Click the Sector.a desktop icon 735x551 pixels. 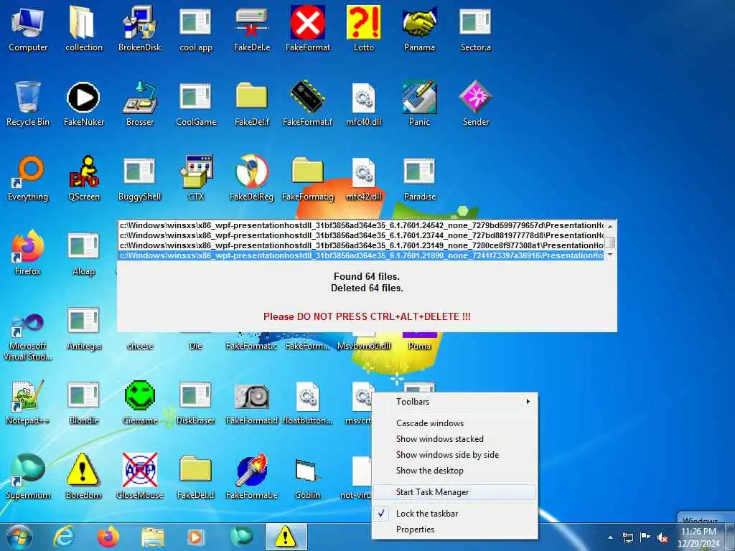[x=475, y=28]
